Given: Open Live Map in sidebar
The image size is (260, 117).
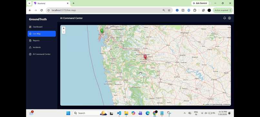Looking at the screenshot, I should 42,34.
